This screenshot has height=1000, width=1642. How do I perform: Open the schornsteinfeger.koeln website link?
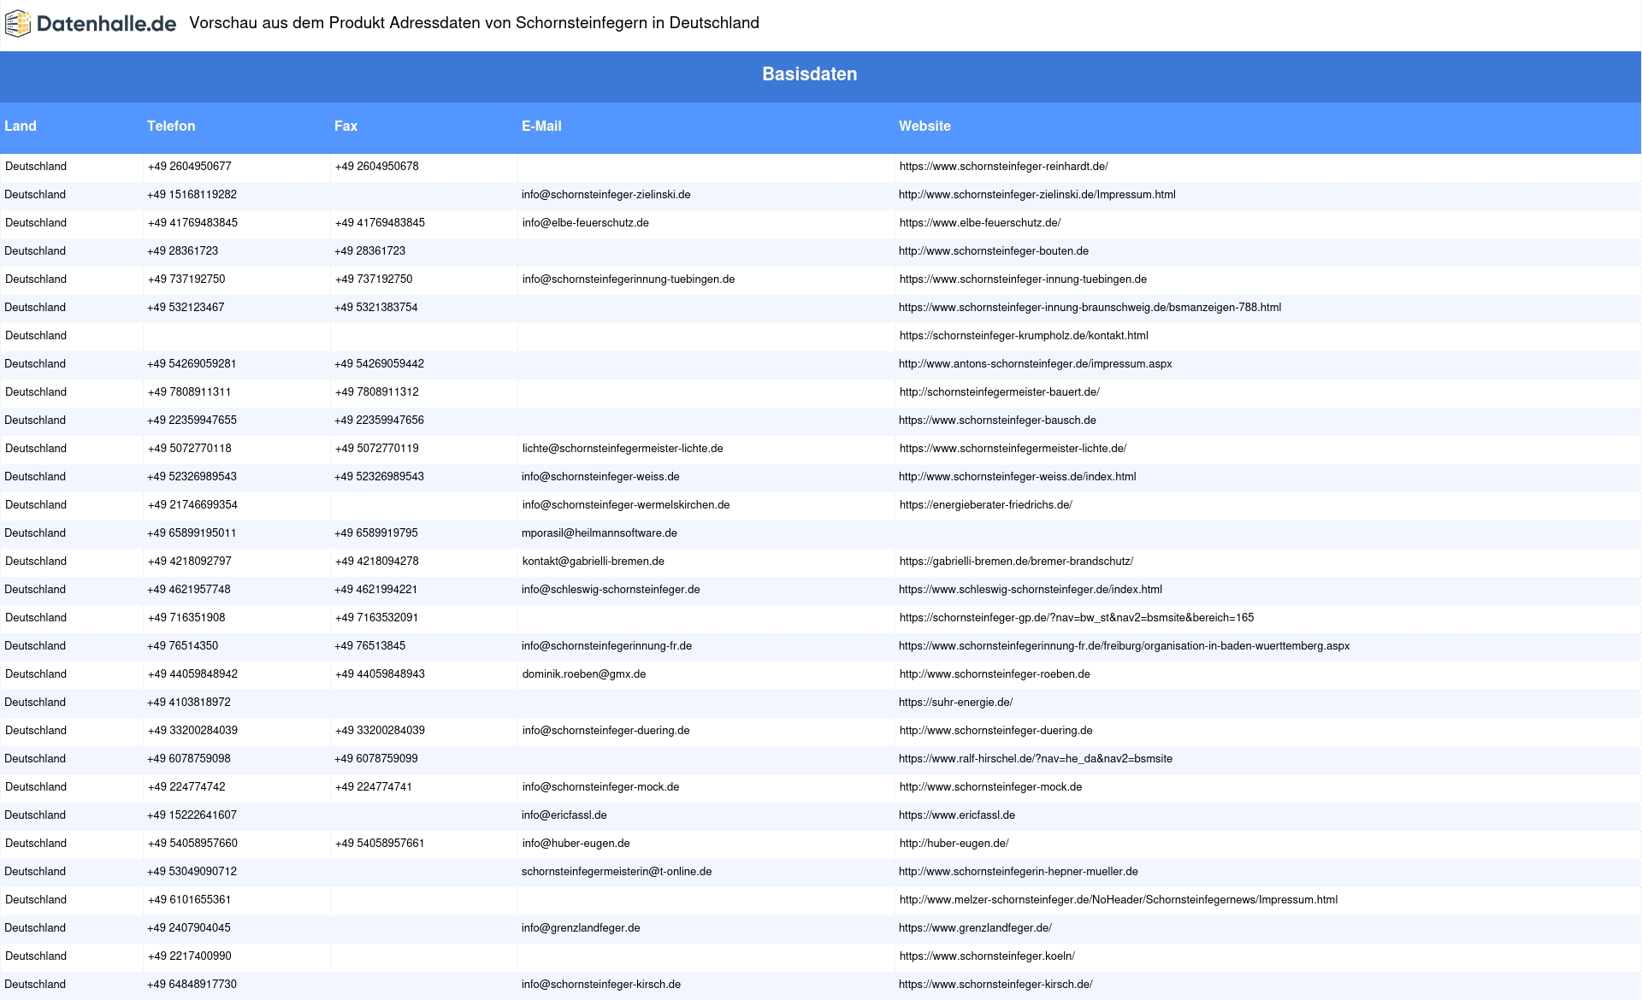coord(987,956)
